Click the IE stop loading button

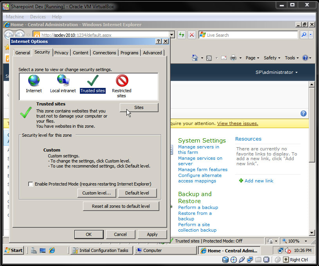point(192,35)
